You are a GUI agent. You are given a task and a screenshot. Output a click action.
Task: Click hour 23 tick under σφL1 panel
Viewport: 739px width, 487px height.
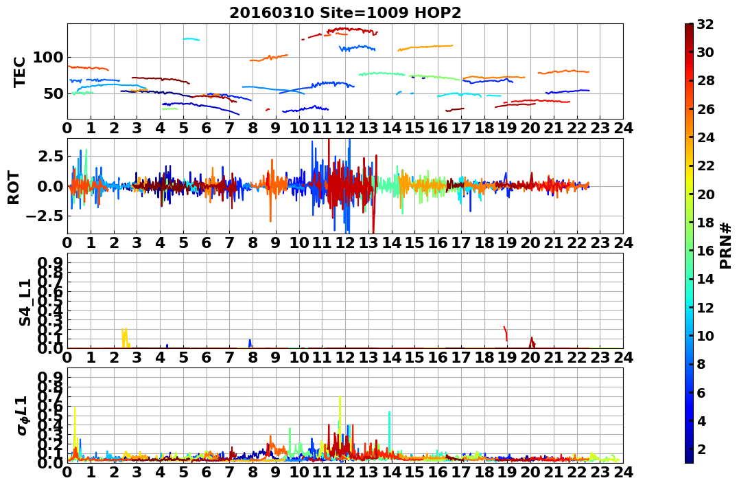coord(600,471)
